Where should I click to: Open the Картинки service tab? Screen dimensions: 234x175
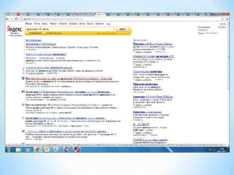[100, 24]
